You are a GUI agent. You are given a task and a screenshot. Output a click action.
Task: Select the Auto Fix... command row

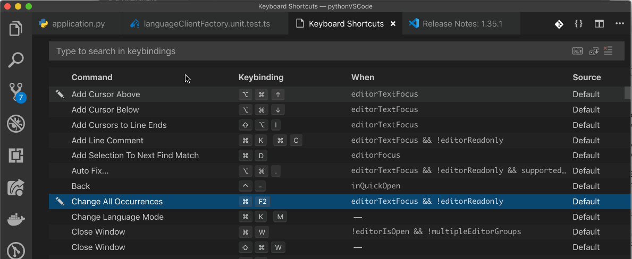(336, 170)
